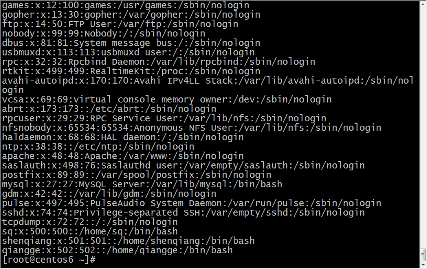This screenshot has height=269, width=427.
Task: Click the pulse PulseAudio System Daemon line
Action: (x=192, y=203)
